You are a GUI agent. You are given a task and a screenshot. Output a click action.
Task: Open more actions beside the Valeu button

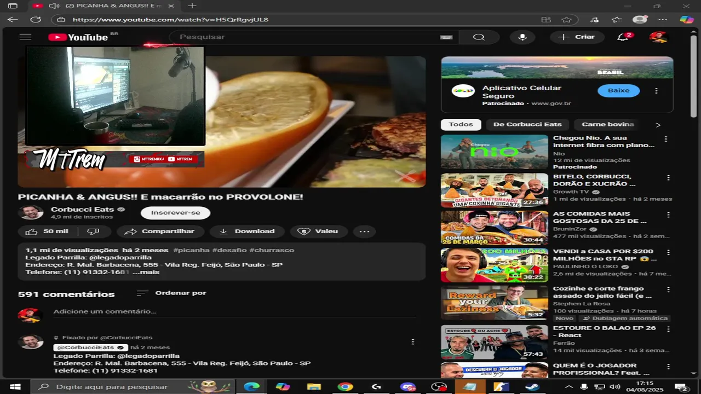pos(364,231)
